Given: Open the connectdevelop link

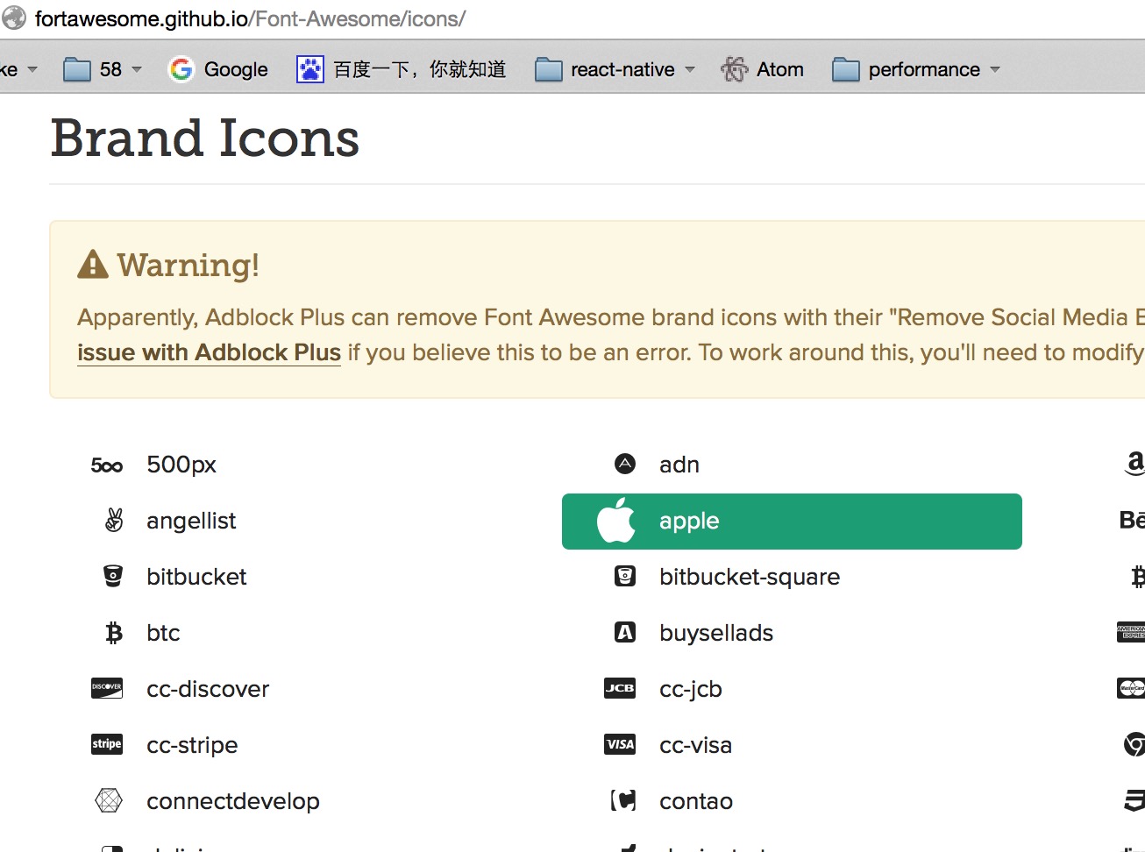Looking at the screenshot, I should [233, 801].
